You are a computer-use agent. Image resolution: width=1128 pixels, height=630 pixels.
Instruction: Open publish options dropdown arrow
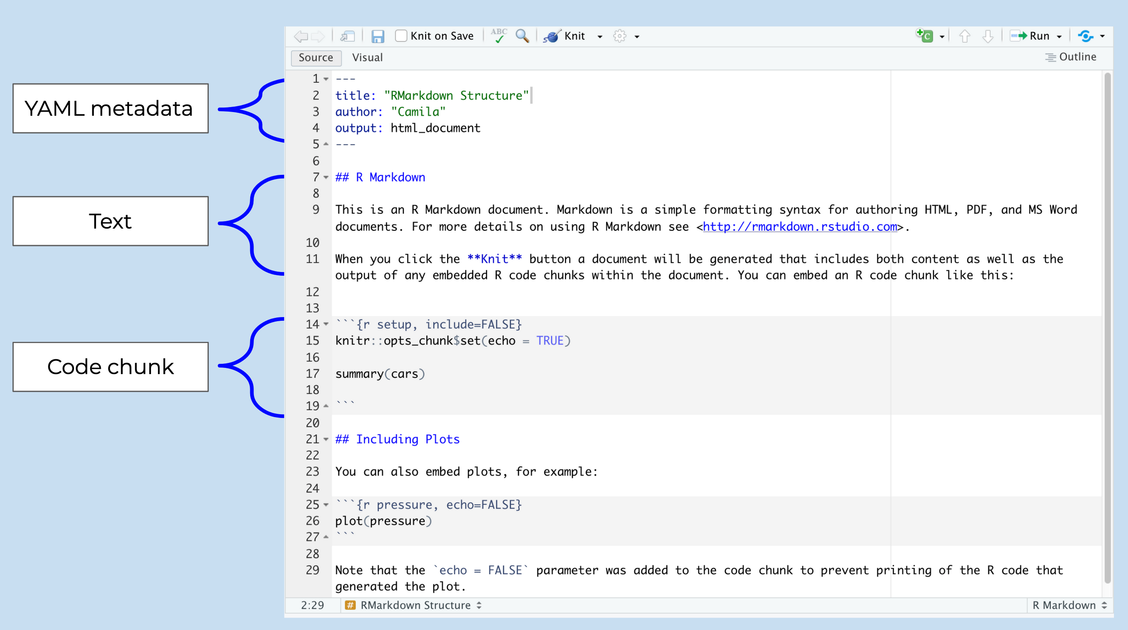tap(1103, 37)
